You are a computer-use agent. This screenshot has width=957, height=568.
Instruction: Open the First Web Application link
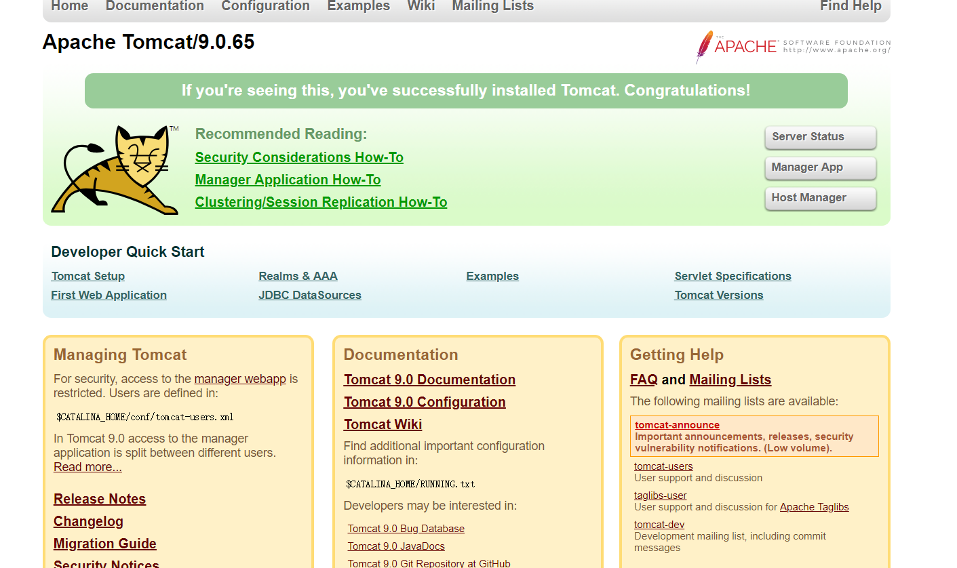coord(109,295)
